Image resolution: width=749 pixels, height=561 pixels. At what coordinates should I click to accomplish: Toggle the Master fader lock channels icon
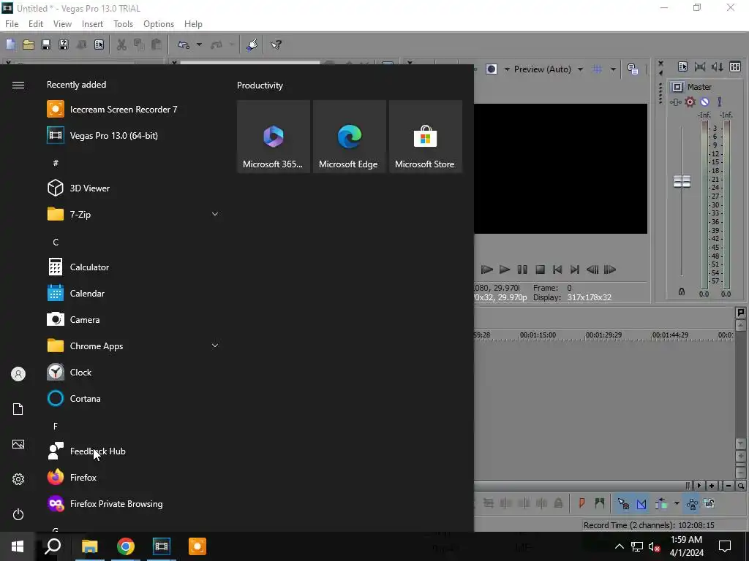[x=682, y=291]
